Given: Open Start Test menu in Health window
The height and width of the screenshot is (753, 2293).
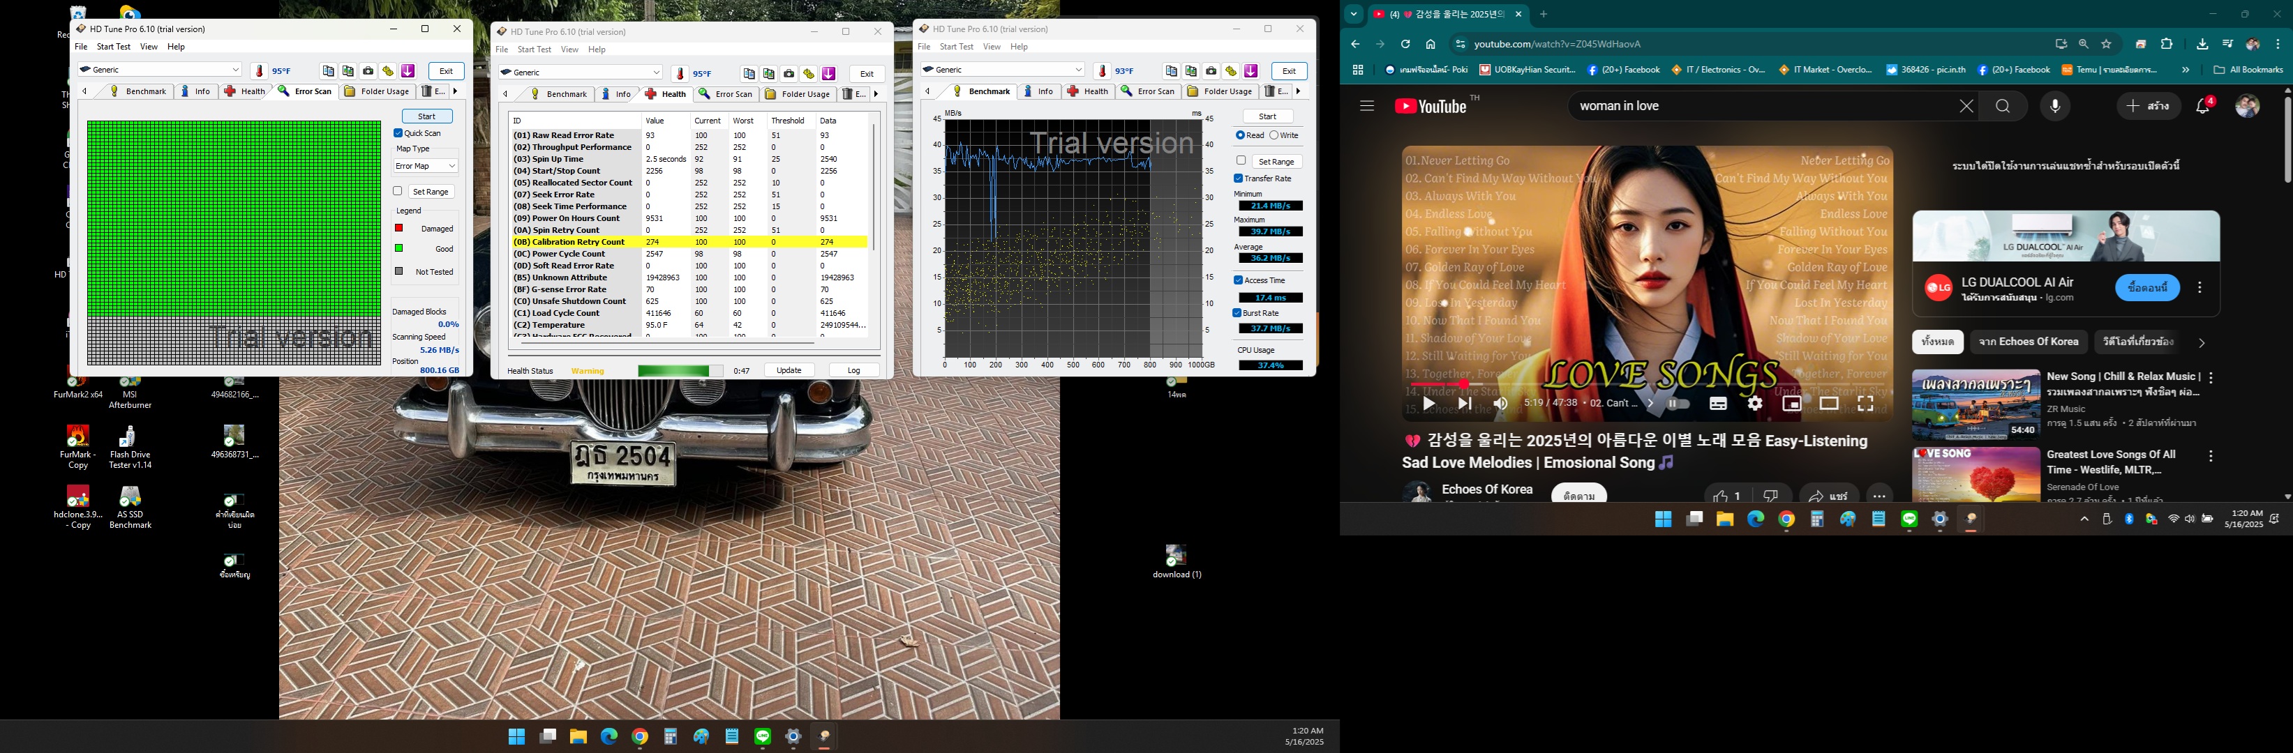Looking at the screenshot, I should [x=534, y=49].
